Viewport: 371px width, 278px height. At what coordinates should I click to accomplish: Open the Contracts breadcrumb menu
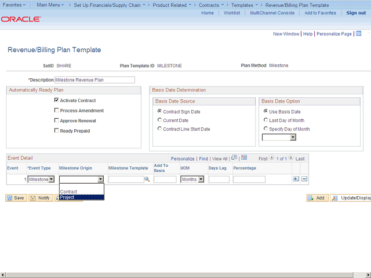click(211, 5)
